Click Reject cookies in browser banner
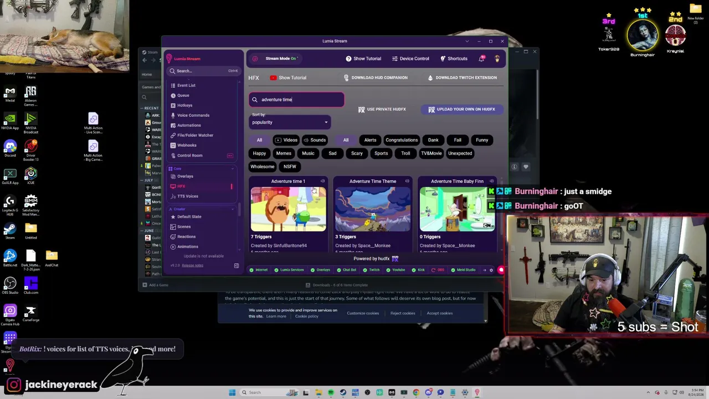709x399 pixels. pos(403,313)
